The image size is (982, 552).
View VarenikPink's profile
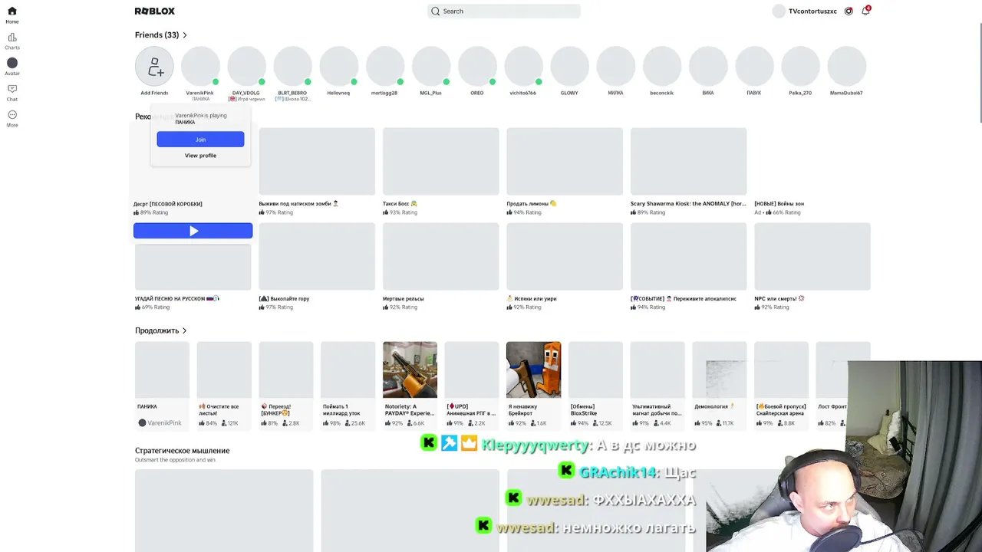[x=200, y=156]
